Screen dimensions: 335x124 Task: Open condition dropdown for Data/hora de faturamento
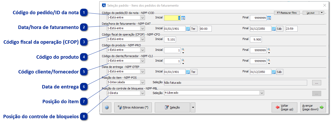click(142, 28)
